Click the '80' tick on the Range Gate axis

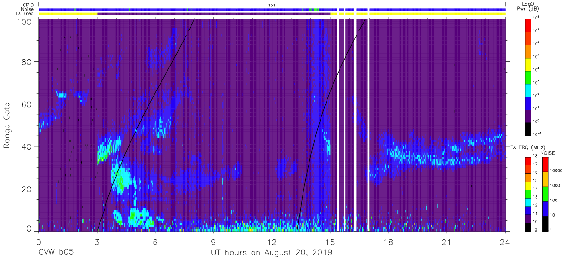pos(27,62)
